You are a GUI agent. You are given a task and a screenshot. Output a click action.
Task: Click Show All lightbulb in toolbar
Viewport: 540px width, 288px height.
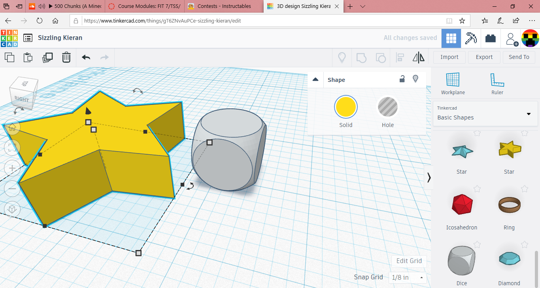point(342,58)
